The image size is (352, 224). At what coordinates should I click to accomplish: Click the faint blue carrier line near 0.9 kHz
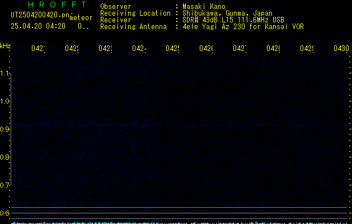tap(180, 125)
